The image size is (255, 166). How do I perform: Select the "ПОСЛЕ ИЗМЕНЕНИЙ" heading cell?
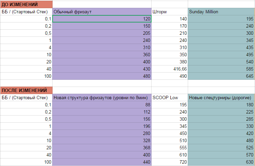tap(26, 90)
